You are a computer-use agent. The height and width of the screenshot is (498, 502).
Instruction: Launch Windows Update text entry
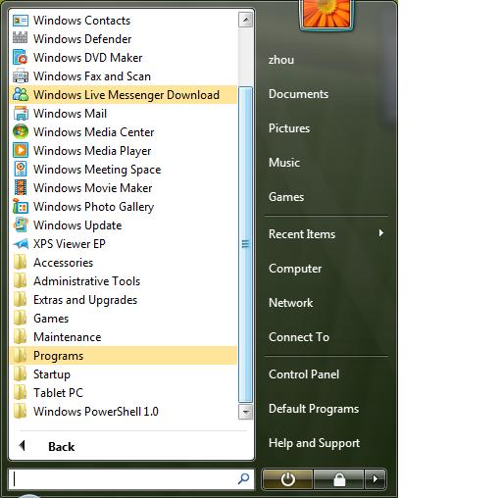77,225
